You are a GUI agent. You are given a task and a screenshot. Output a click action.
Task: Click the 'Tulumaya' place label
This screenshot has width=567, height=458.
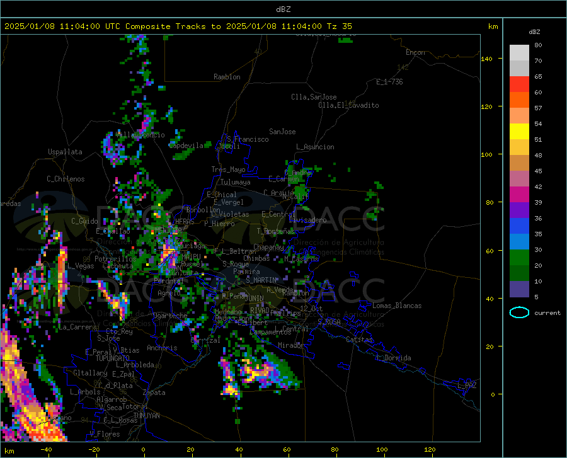pos(235,182)
